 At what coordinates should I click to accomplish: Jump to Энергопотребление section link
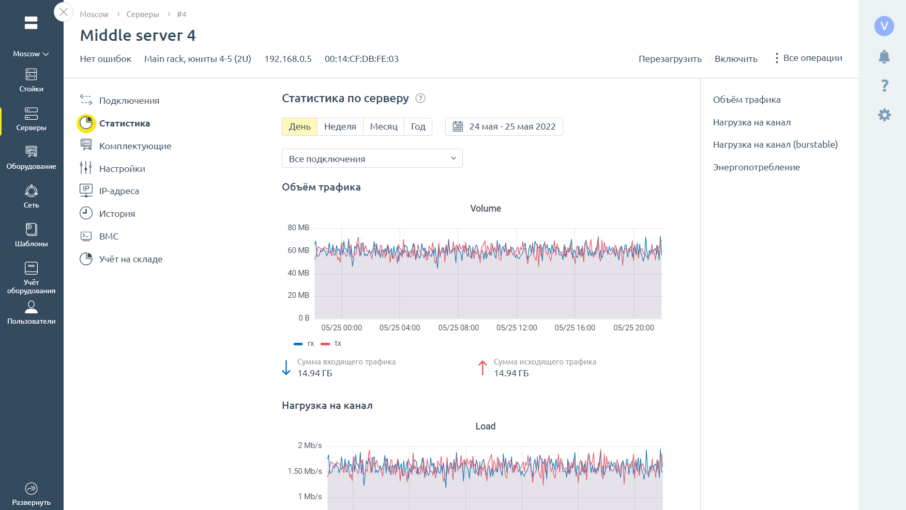[756, 167]
